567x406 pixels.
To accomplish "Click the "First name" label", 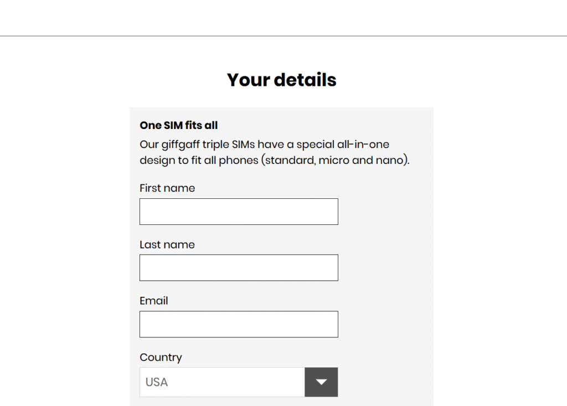I will 167,188.
